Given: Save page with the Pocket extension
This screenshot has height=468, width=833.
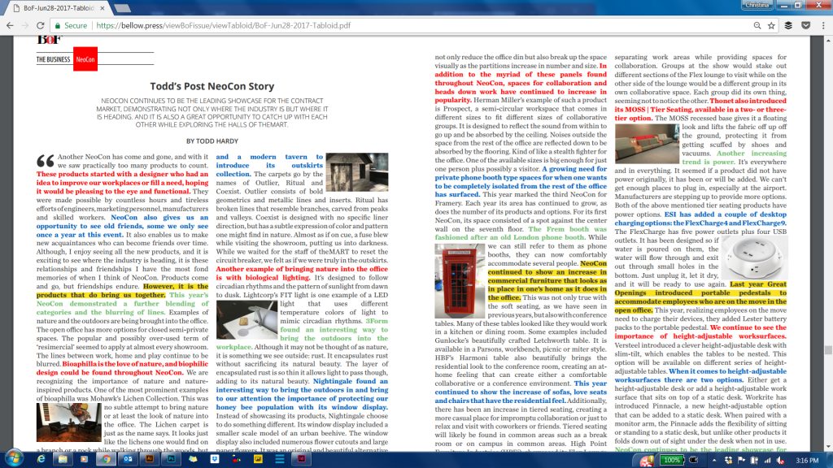Looking at the screenshot, I should (806, 25).
